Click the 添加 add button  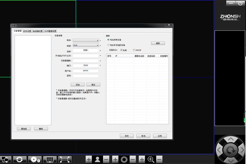pos(78,85)
